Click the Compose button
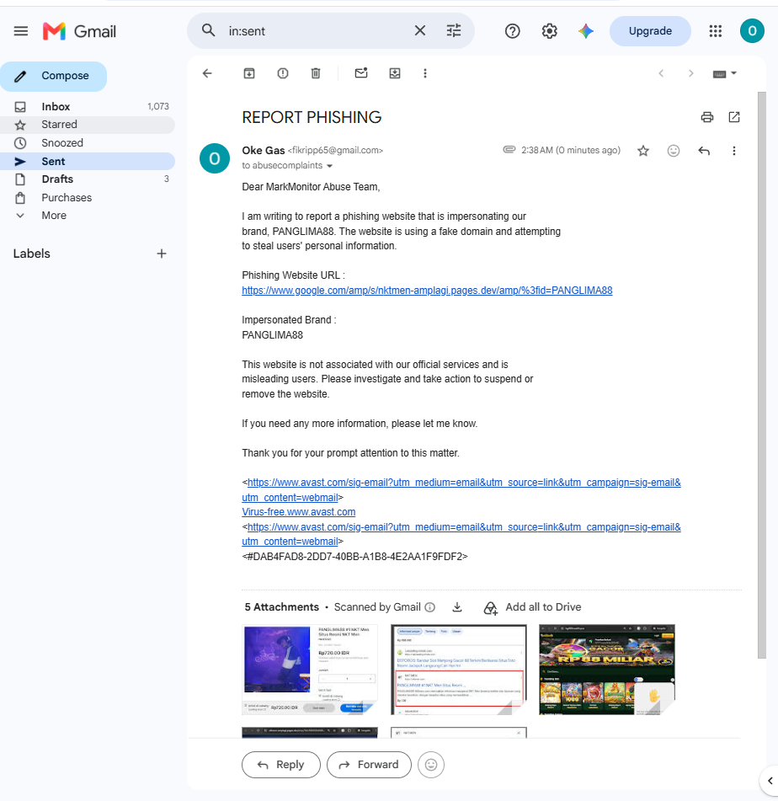 click(54, 76)
